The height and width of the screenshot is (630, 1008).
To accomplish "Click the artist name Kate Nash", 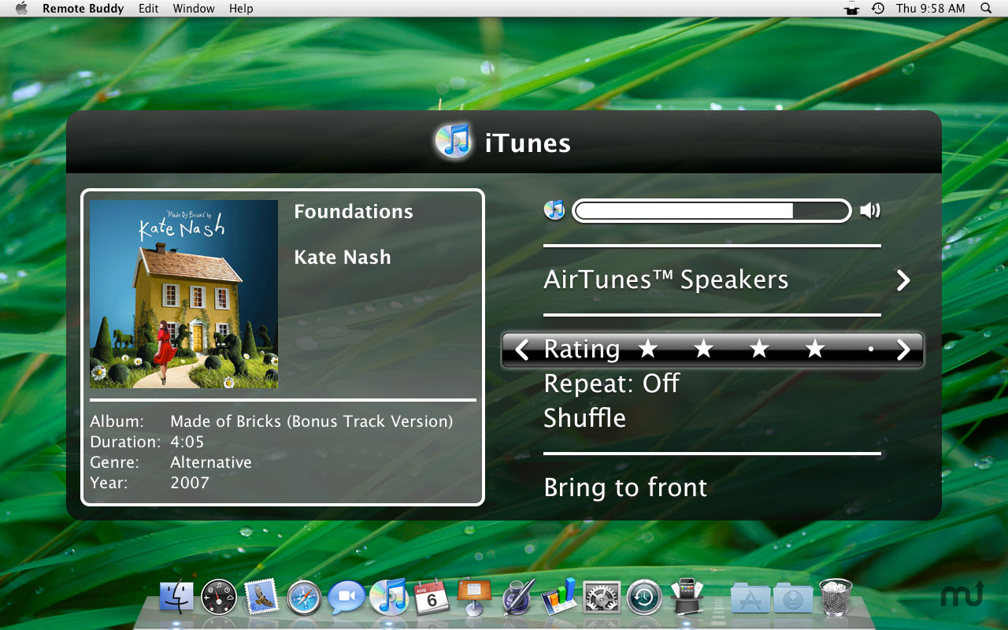I will pos(343,258).
